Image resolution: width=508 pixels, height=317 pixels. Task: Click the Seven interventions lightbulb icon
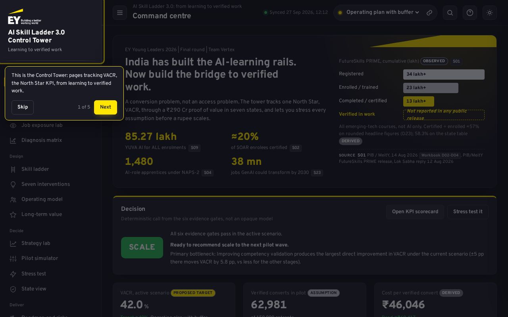[x=13, y=185]
